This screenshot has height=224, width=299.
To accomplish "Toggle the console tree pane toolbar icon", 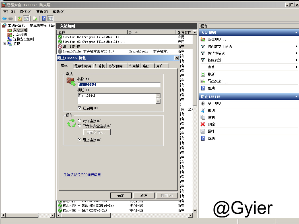I will point(26,18).
